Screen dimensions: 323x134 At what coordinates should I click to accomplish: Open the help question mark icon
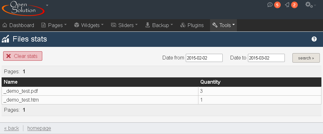click(x=314, y=39)
